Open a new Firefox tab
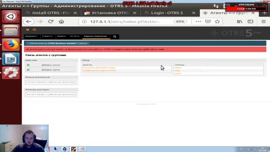Image resolution: width=270 pixels, height=152 pixels. point(265,13)
